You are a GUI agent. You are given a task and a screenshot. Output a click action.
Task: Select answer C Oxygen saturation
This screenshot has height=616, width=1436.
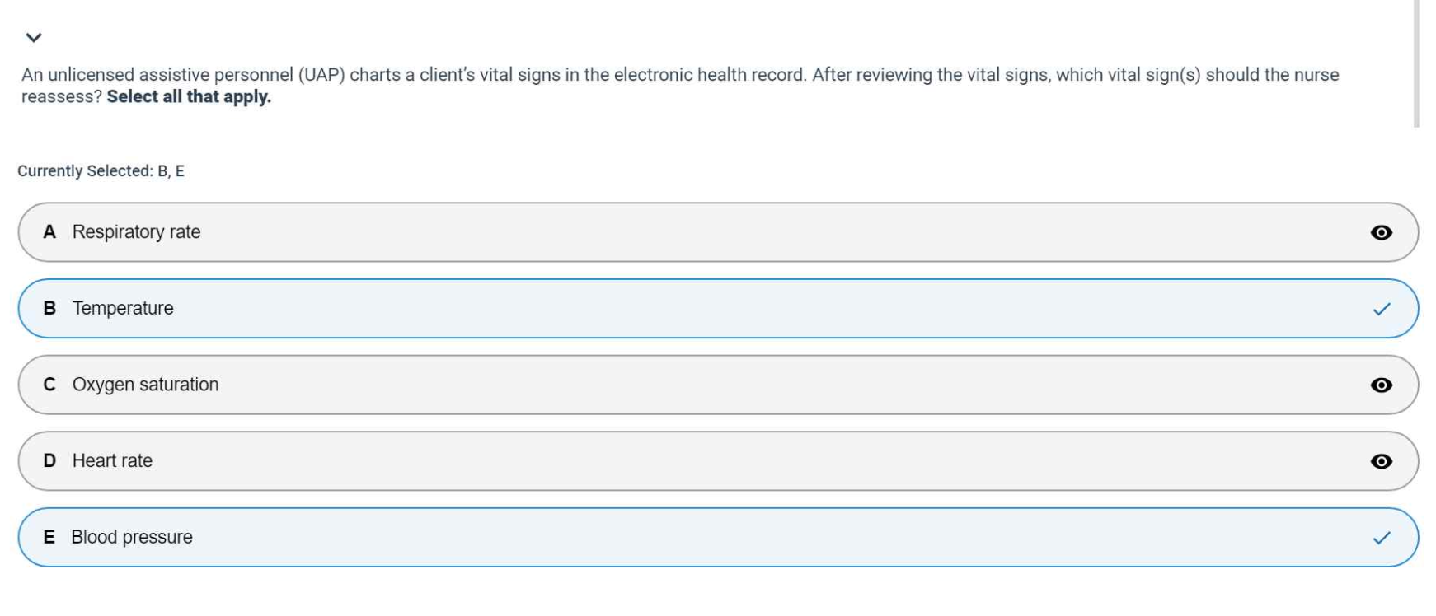(x=145, y=385)
